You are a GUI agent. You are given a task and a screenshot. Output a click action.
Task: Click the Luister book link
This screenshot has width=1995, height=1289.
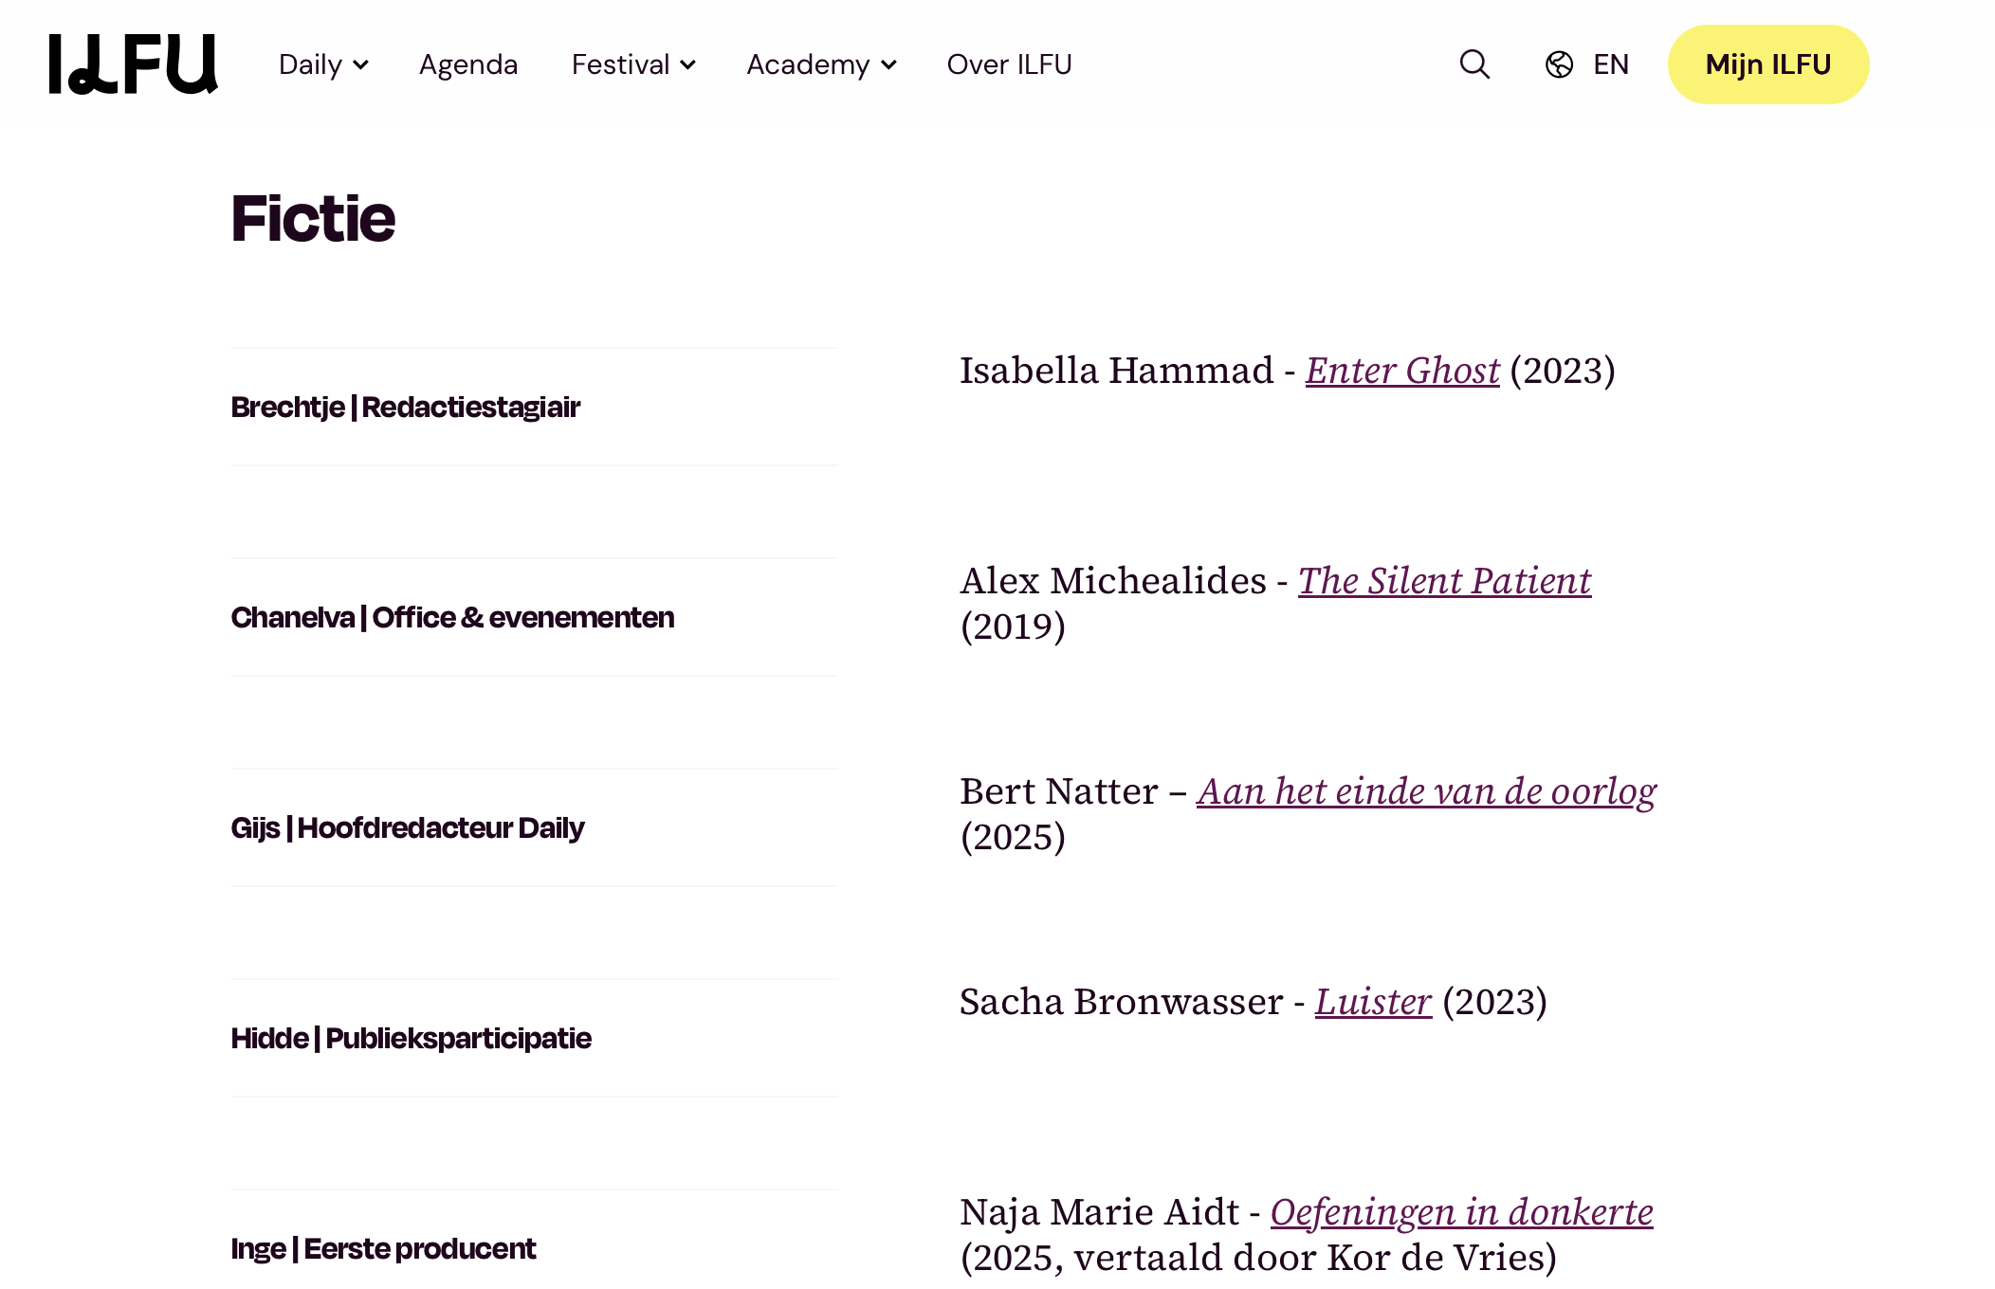click(x=1372, y=1002)
